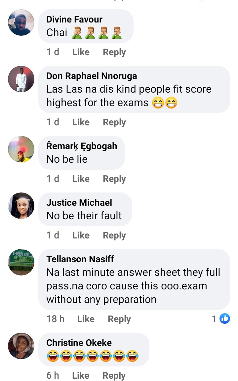
Task: View Justice Michael's profile picture
Action: (21, 206)
